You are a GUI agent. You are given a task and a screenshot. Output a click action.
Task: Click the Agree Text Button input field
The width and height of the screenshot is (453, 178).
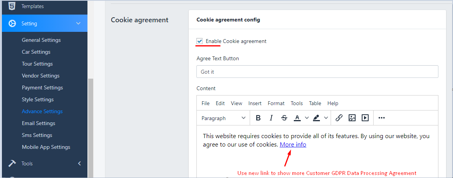point(317,72)
